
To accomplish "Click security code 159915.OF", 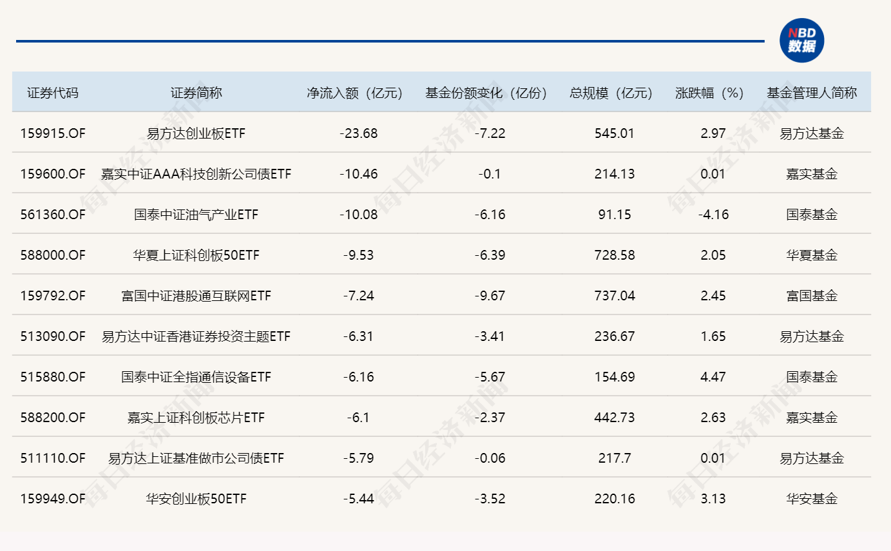I will click(53, 133).
